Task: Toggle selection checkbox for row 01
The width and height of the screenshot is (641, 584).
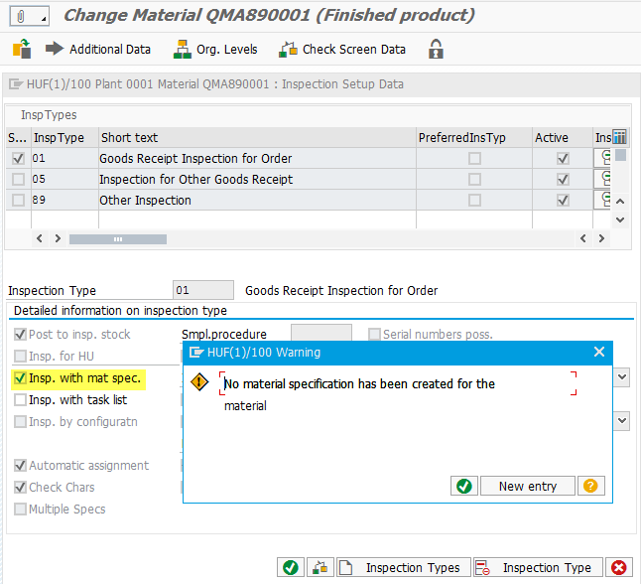Action: point(18,158)
